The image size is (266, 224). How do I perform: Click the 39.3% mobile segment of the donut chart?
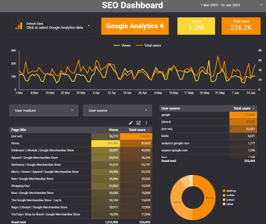[177, 202]
